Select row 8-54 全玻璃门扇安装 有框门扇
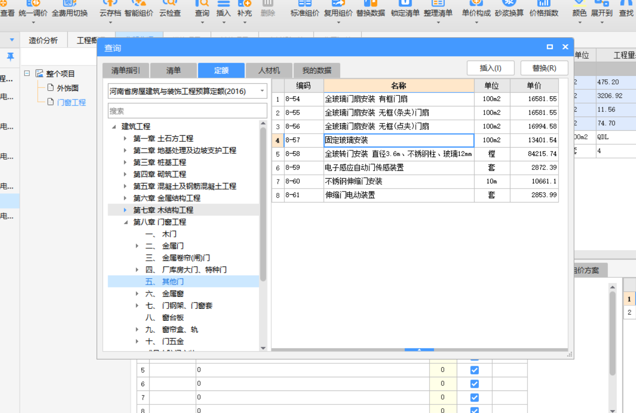 (x=415, y=99)
